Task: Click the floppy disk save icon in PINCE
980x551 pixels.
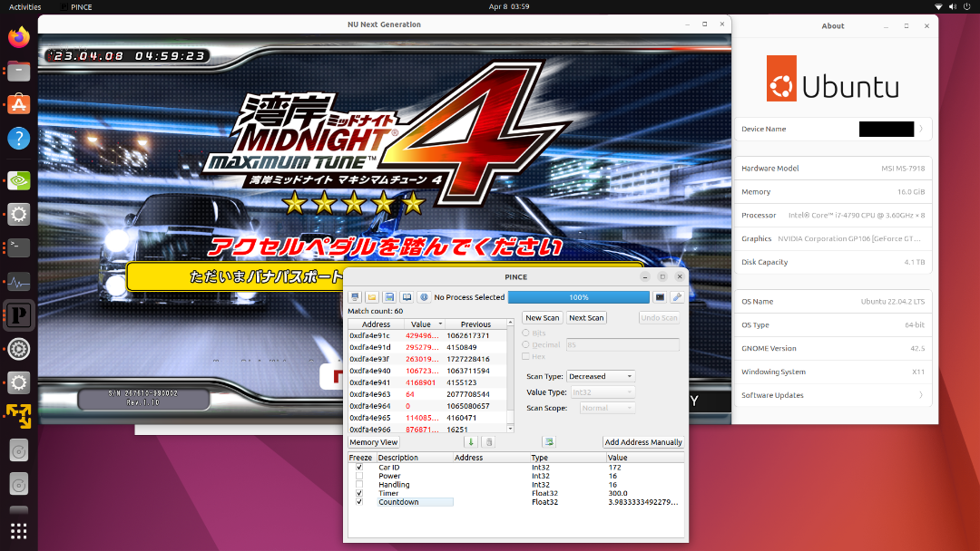Action: tap(389, 297)
